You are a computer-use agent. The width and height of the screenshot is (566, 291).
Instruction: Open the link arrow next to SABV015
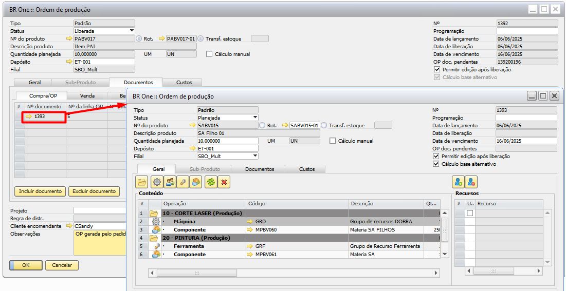(x=193, y=126)
